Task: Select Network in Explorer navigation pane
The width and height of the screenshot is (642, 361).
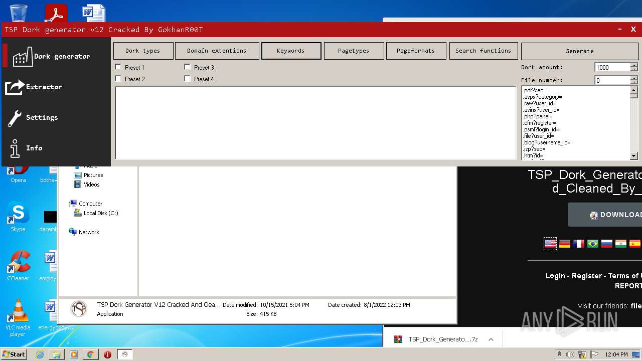Action: [x=84, y=232]
